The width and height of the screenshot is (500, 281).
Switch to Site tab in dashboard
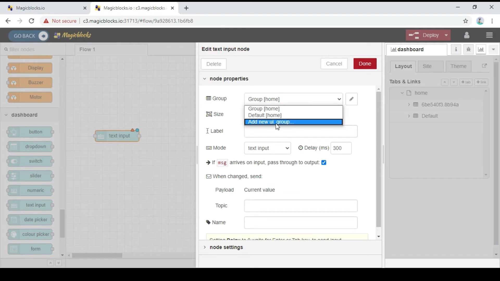(427, 66)
